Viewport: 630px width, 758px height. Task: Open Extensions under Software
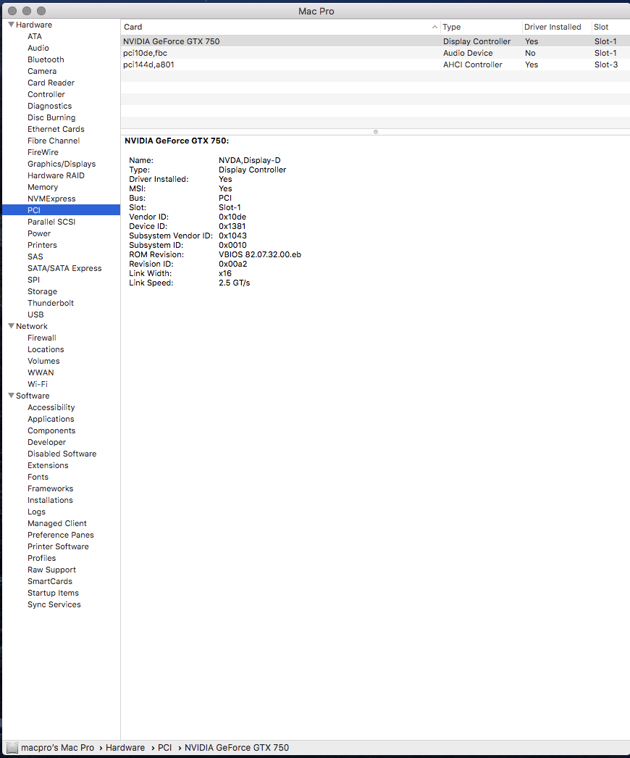(48, 465)
